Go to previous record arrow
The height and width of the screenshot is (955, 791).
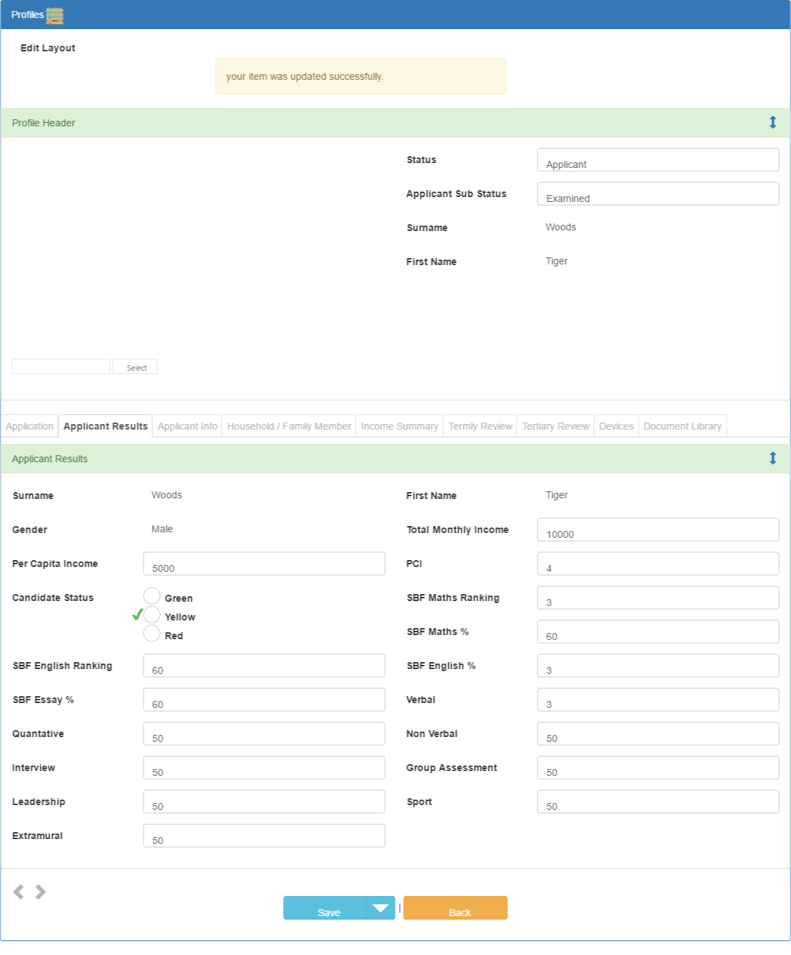point(19,892)
